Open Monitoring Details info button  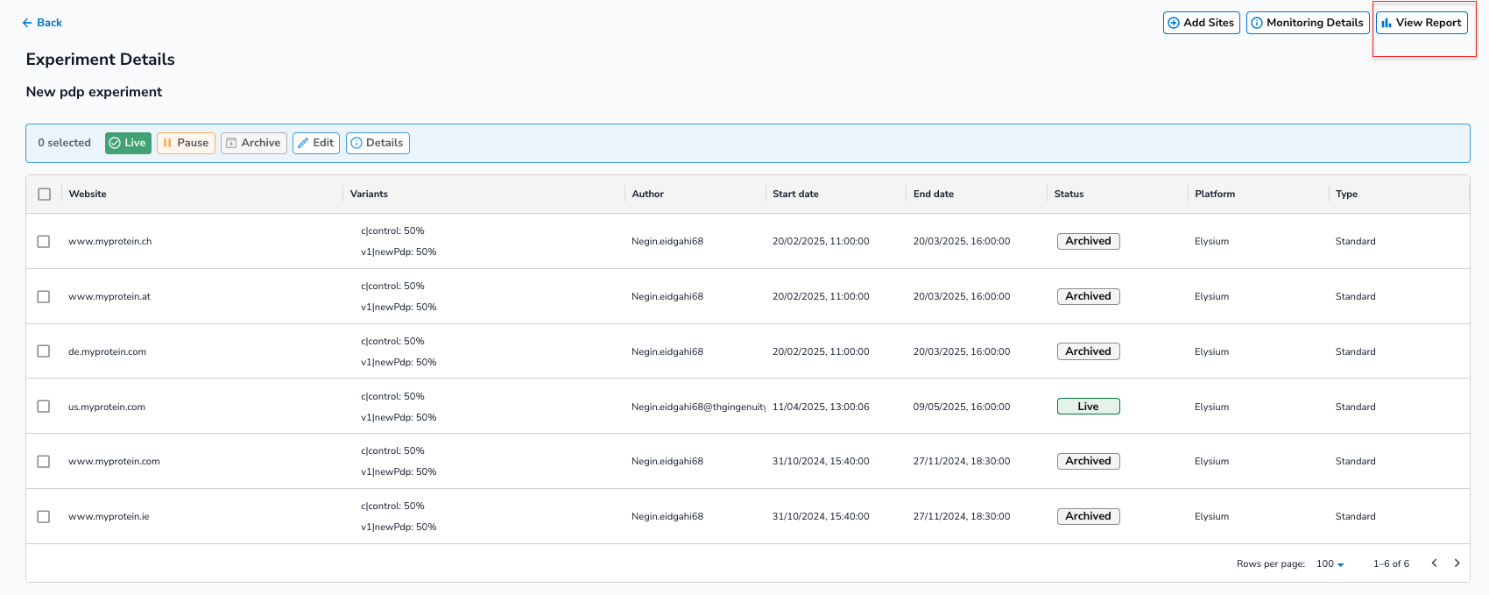1307,23
